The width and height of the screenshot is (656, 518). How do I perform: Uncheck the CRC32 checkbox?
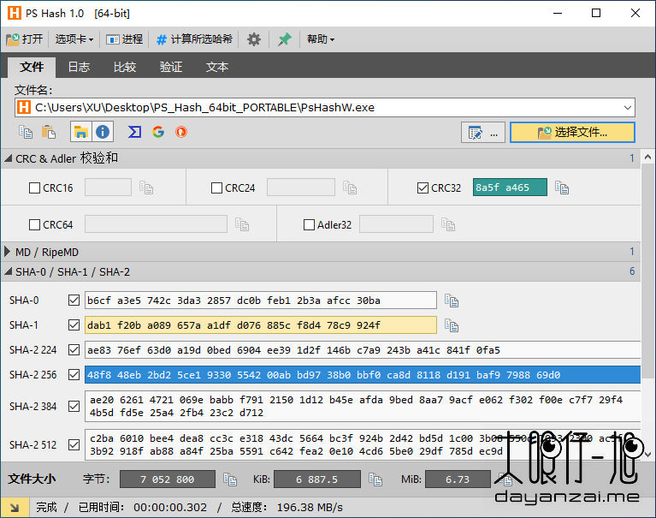[x=423, y=188]
